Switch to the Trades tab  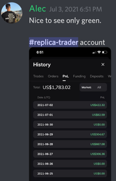click(x=38, y=76)
